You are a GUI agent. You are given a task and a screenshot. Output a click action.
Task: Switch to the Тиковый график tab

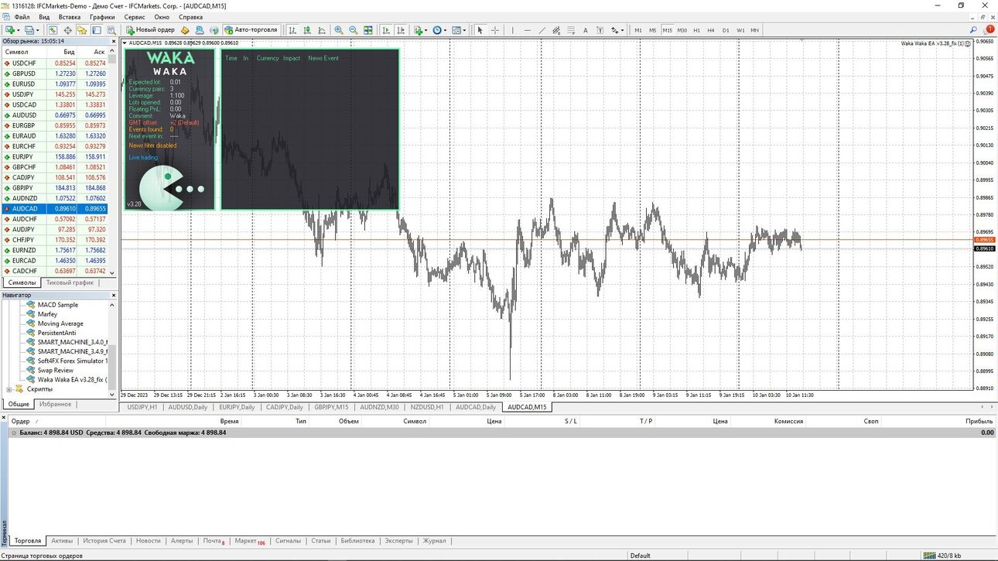coord(70,282)
